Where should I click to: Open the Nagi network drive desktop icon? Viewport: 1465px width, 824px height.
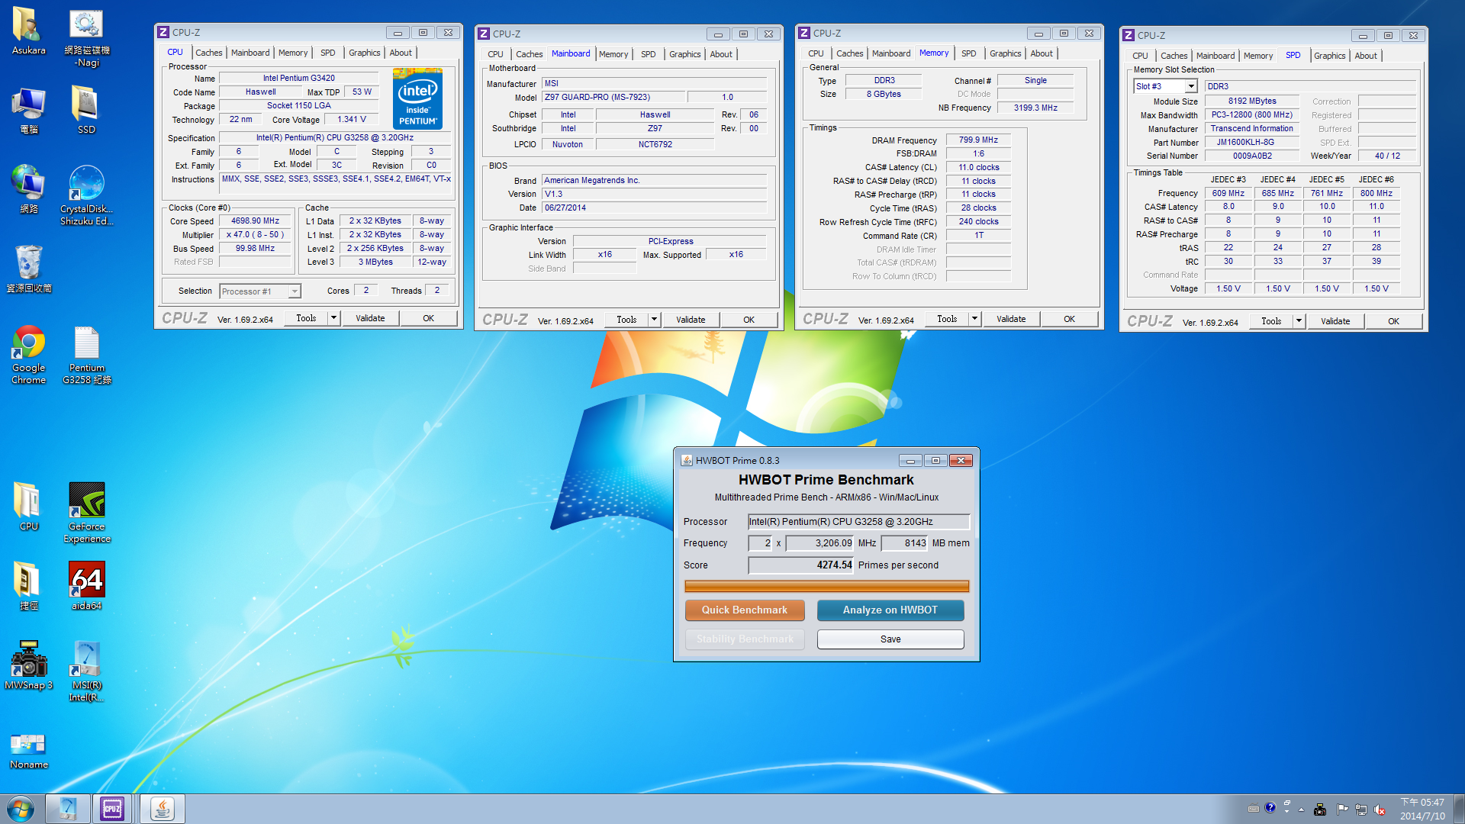[x=86, y=37]
